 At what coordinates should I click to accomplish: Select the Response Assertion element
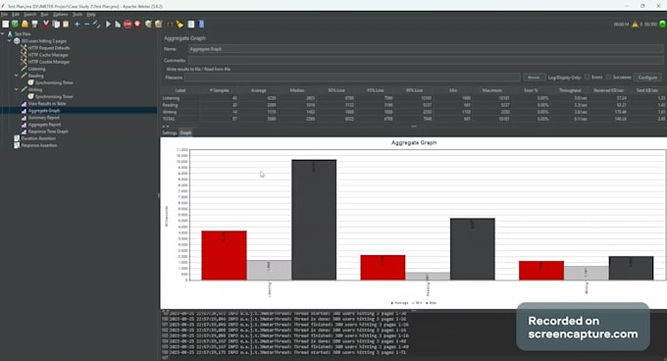pos(39,145)
